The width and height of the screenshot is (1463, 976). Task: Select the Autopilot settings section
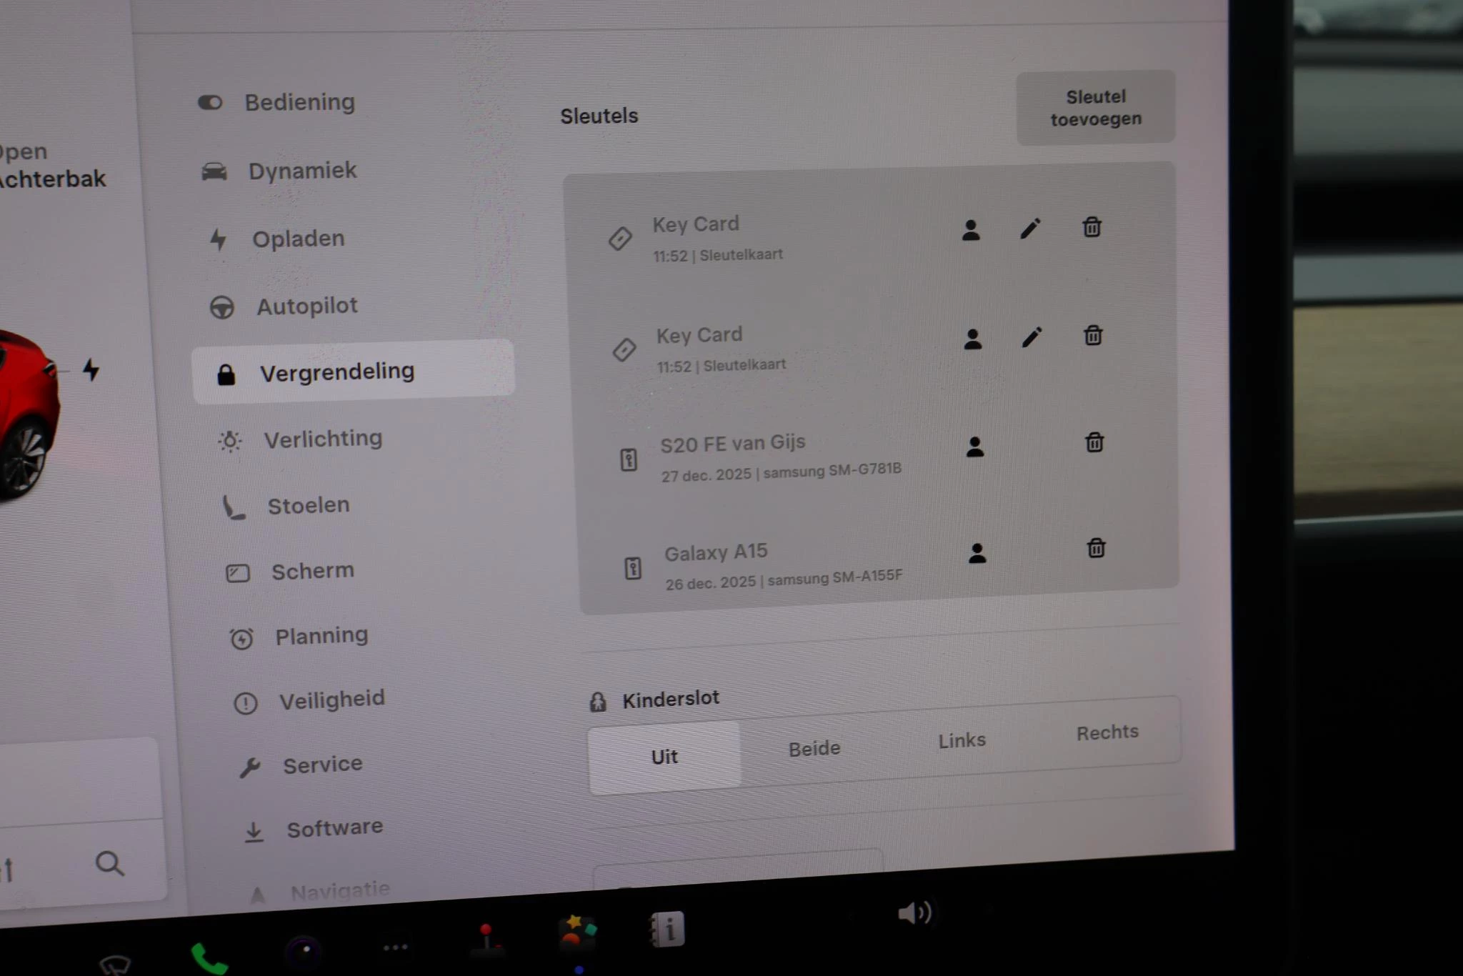pyautogui.click(x=307, y=305)
